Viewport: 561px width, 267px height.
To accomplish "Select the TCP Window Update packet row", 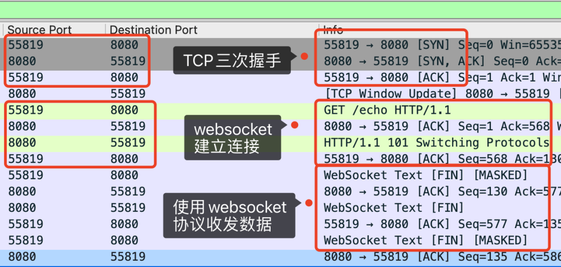I will point(280,94).
